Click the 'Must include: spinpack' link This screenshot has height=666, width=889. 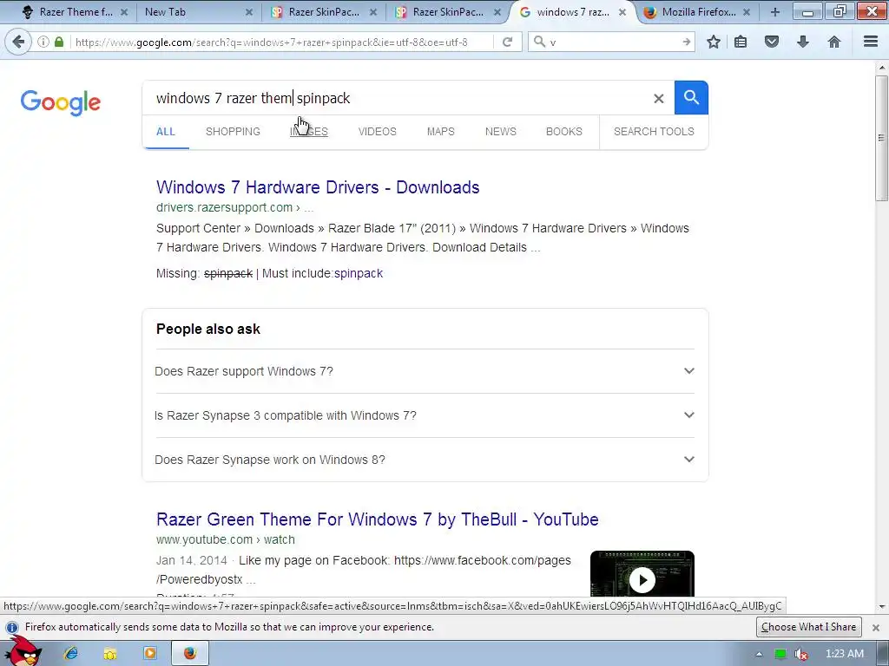pyautogui.click(x=359, y=273)
